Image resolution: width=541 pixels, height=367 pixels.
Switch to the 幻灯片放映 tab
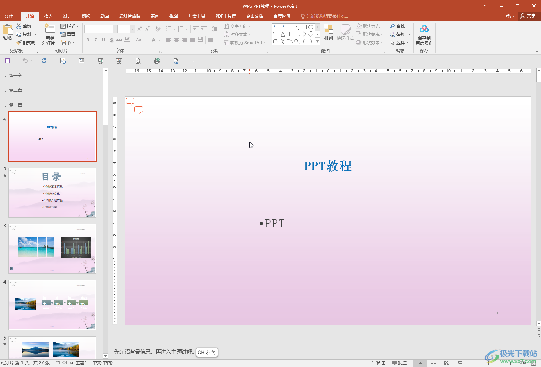click(x=130, y=16)
